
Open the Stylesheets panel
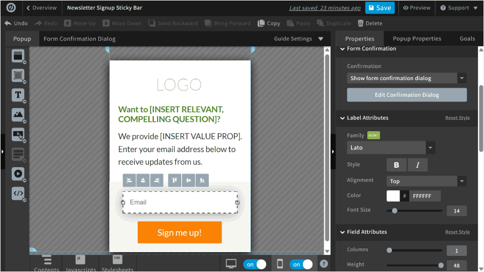pyautogui.click(x=117, y=264)
